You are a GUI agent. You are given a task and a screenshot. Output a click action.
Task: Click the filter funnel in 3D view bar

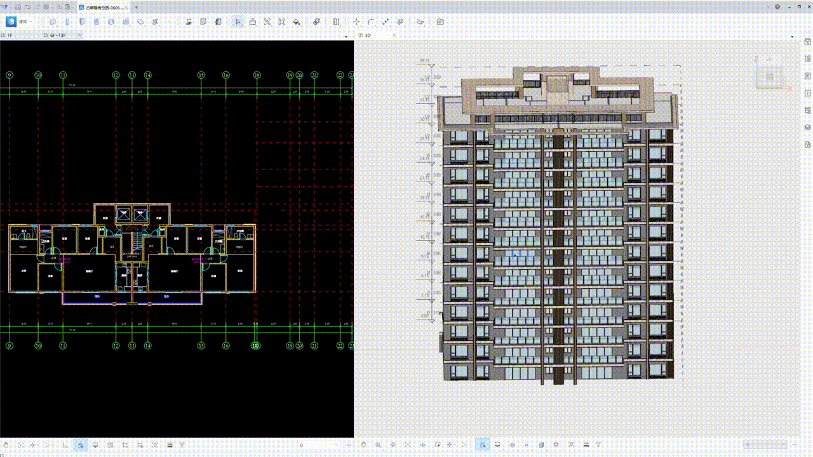point(598,445)
